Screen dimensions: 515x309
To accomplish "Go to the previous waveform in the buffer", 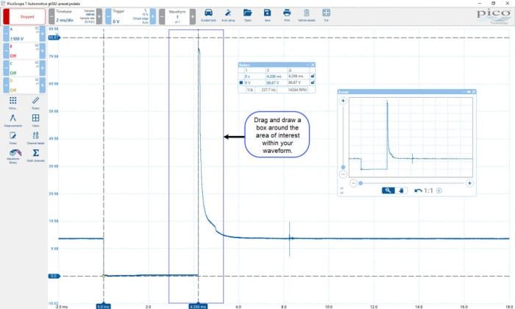I will click(162, 16).
